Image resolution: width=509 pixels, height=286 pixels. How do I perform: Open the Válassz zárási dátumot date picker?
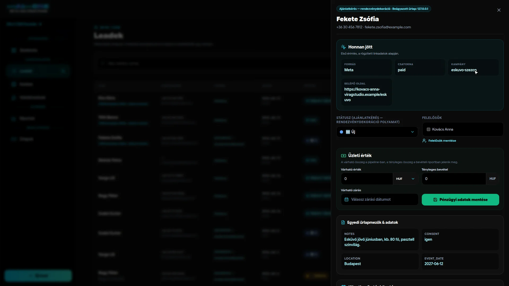380,199
